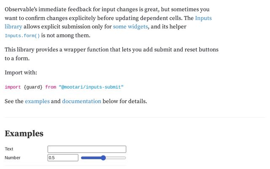Click the {guard} token in the import statement
This screenshot has height=169, width=270.
(x=33, y=87)
